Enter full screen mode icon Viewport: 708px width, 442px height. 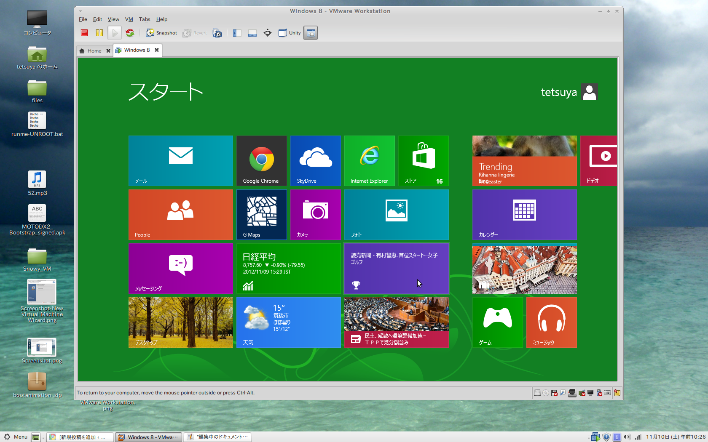coord(268,33)
